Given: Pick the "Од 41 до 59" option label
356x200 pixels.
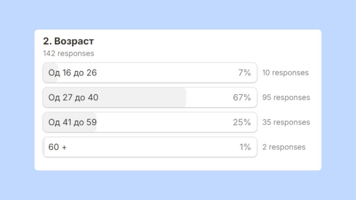Looking at the screenshot, I should [72, 122].
